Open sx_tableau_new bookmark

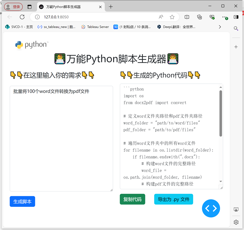tap(56, 27)
